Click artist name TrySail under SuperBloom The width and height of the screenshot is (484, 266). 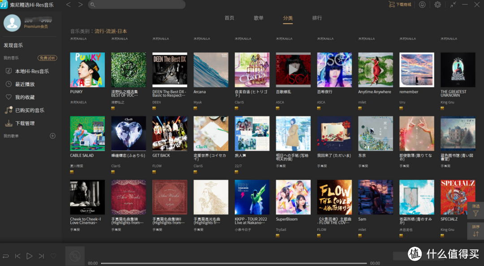(x=281, y=230)
